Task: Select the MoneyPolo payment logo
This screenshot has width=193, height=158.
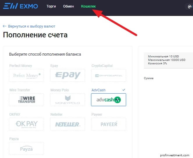Action: (68, 100)
